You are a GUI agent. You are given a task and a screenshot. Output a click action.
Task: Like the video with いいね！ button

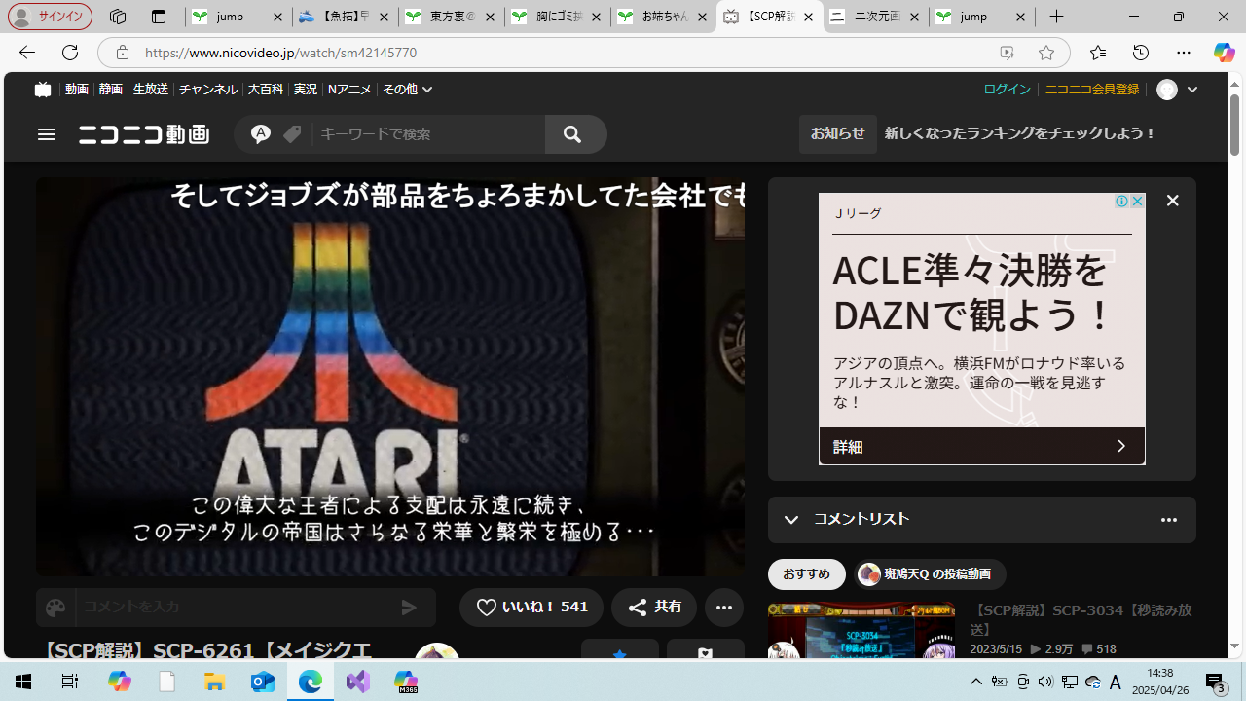click(x=531, y=608)
